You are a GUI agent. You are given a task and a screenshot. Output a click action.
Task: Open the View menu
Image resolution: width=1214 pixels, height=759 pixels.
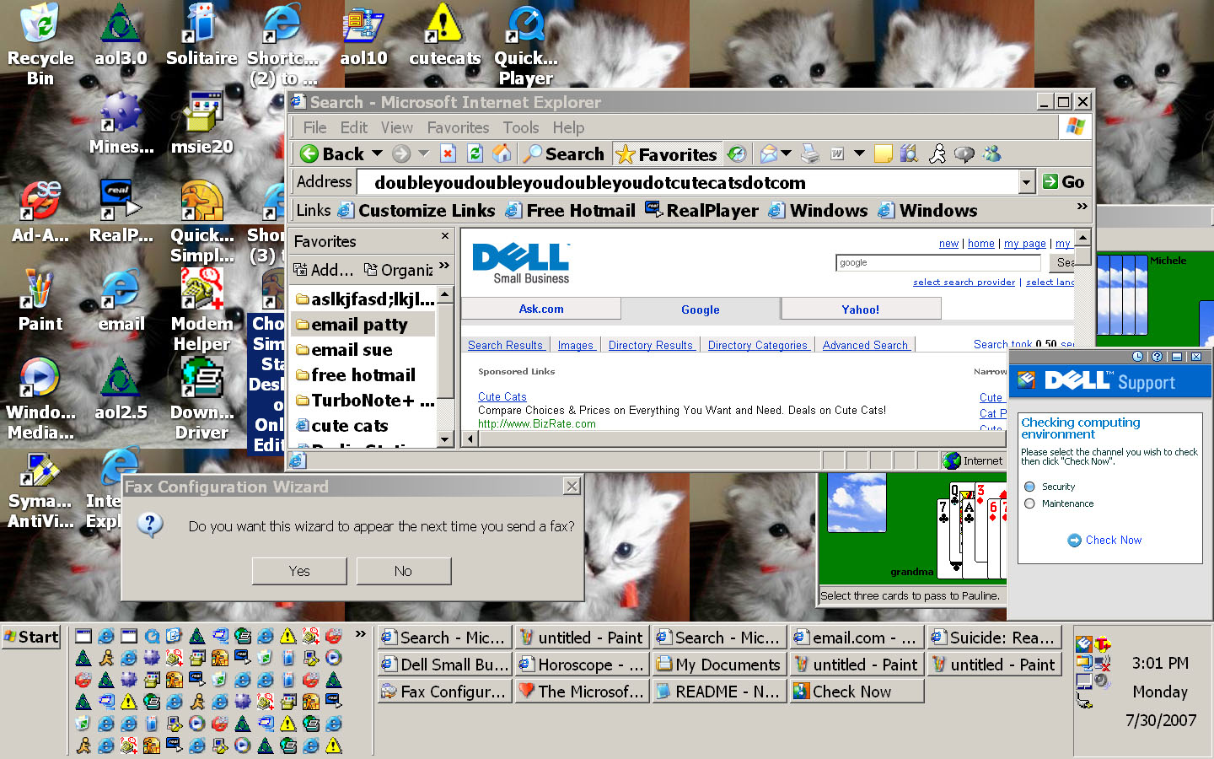396,127
